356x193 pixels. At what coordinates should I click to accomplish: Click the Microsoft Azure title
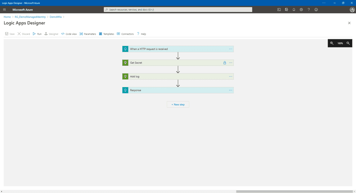(23, 10)
